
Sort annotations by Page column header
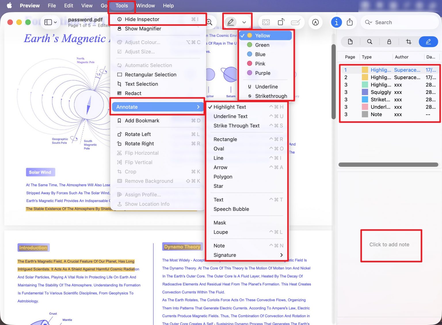(x=350, y=57)
